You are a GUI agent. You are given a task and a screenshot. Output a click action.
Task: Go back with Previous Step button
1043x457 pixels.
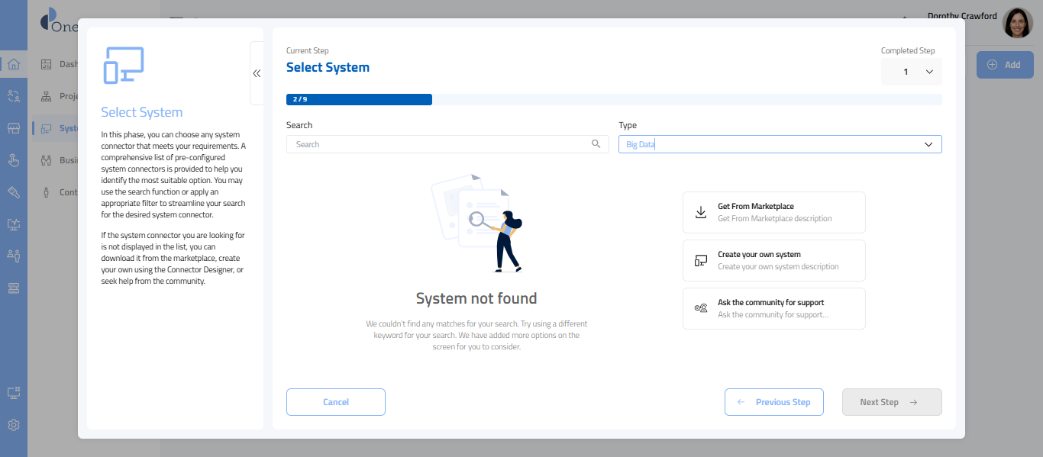pos(773,402)
